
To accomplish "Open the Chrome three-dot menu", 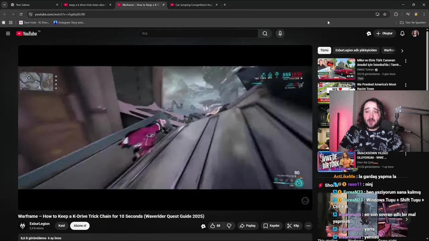I will click(424, 14).
